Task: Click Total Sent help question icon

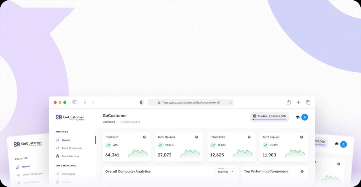Action: coord(144,137)
